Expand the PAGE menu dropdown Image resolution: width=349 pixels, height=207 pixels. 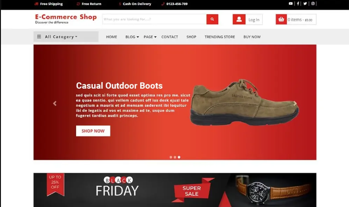coord(150,37)
